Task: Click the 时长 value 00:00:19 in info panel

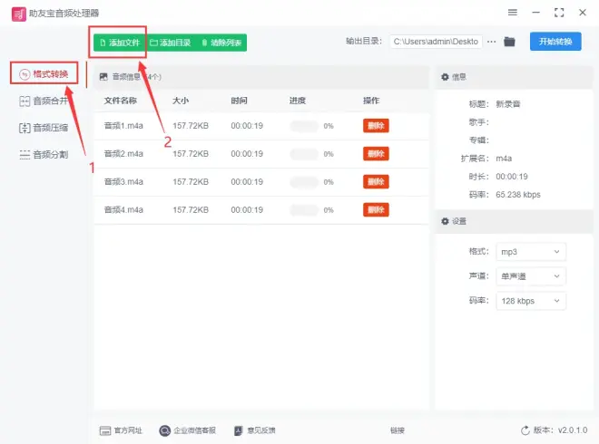Action: (x=512, y=177)
